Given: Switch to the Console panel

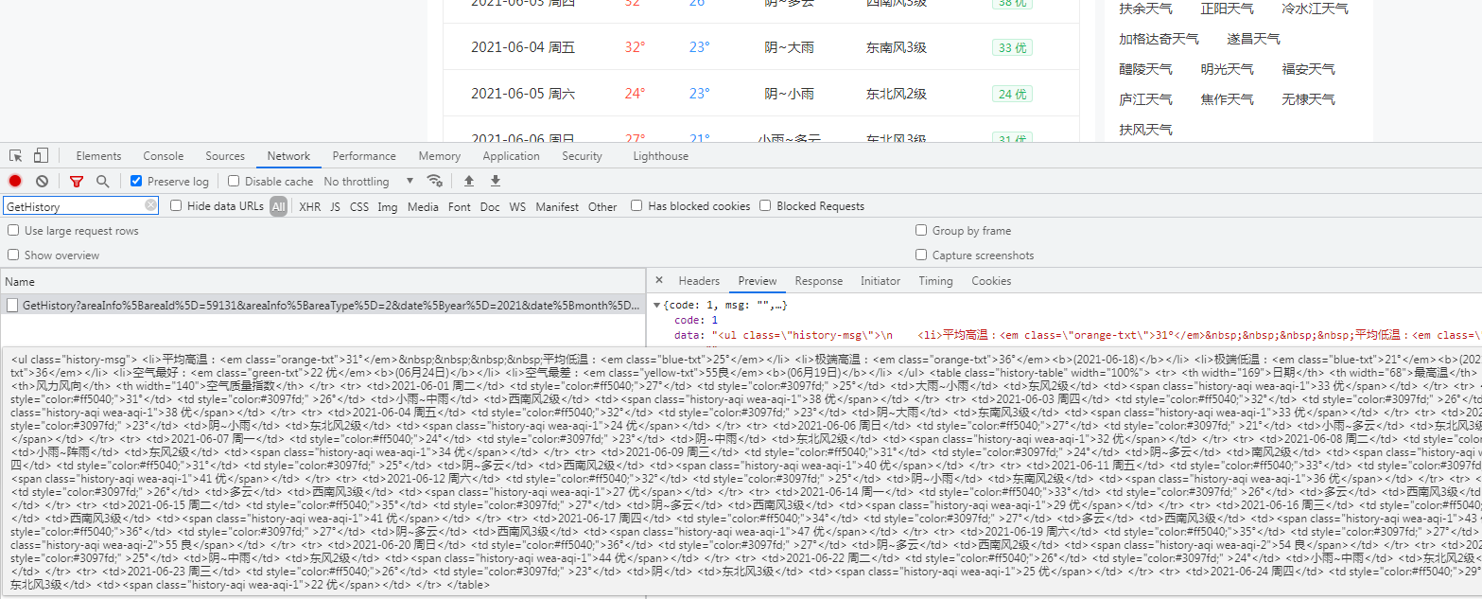Looking at the screenshot, I should click(x=164, y=156).
